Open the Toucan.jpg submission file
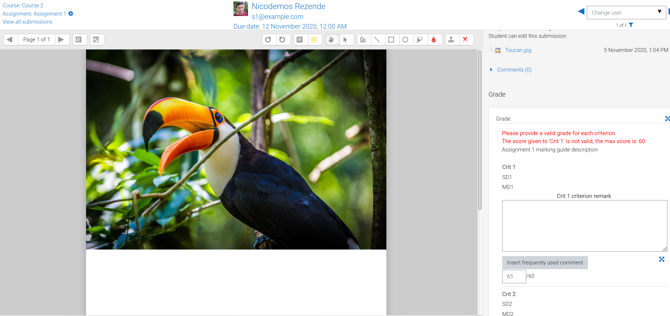This screenshot has height=316, width=670. pyautogui.click(x=518, y=50)
